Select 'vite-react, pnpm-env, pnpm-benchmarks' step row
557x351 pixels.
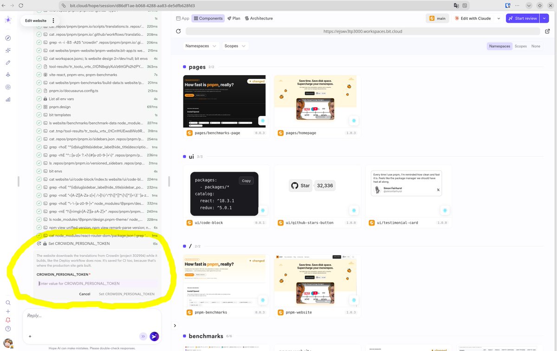point(97,75)
